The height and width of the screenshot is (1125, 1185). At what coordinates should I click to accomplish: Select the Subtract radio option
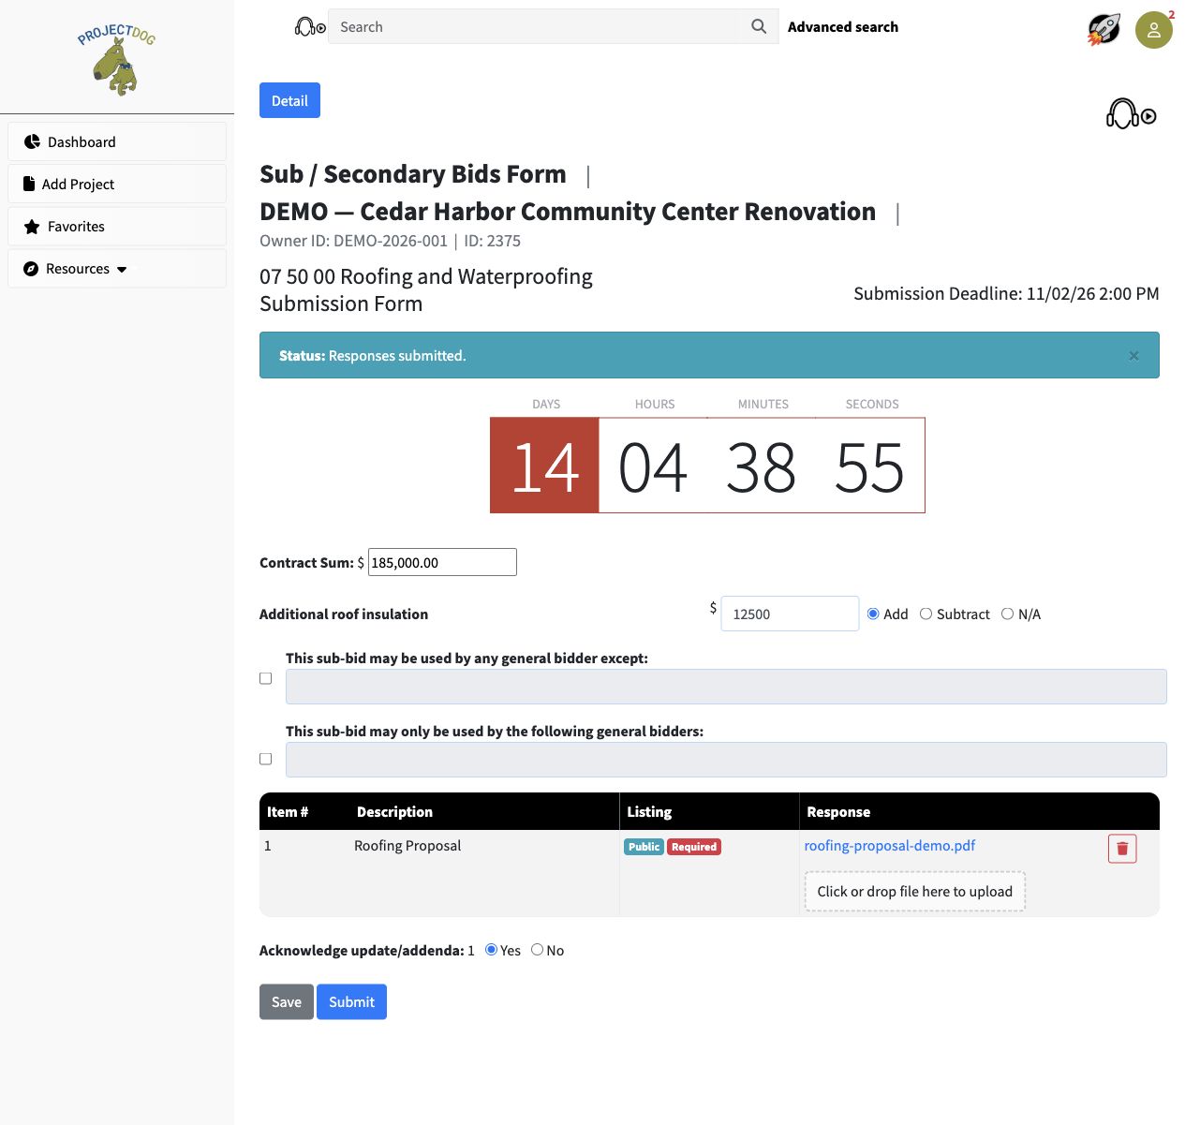(x=926, y=614)
